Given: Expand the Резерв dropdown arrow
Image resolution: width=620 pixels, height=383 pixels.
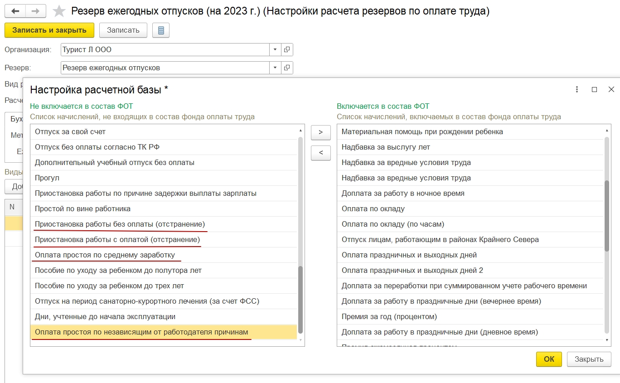Looking at the screenshot, I should [x=275, y=68].
